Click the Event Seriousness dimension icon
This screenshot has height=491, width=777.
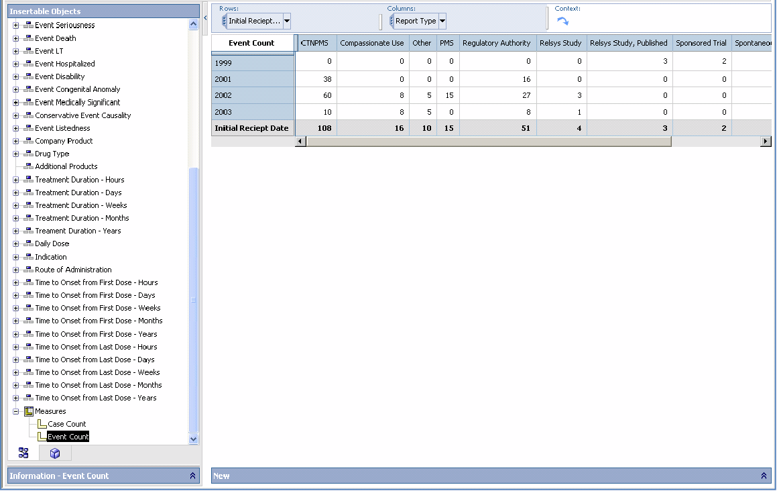[29, 25]
